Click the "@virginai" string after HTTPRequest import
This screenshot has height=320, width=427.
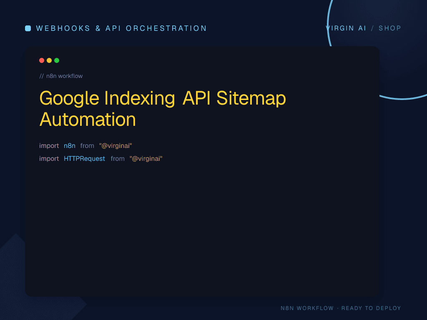click(x=146, y=159)
